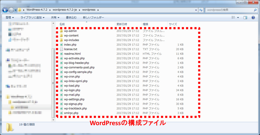
Task: Click WordPress-4.7.2 in the breadcrumb path
Action: tap(37, 10)
